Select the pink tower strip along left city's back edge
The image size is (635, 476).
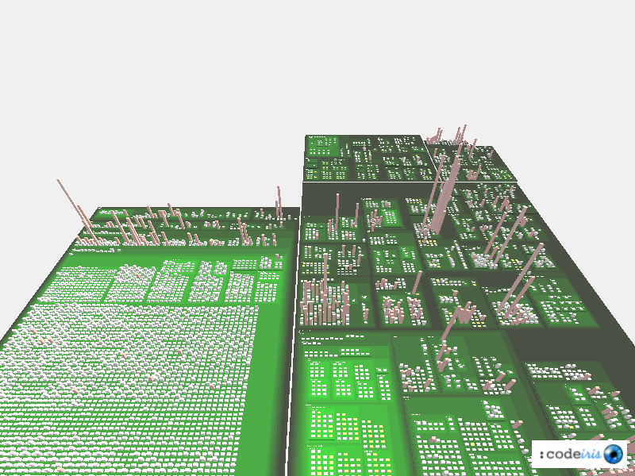[159, 226]
